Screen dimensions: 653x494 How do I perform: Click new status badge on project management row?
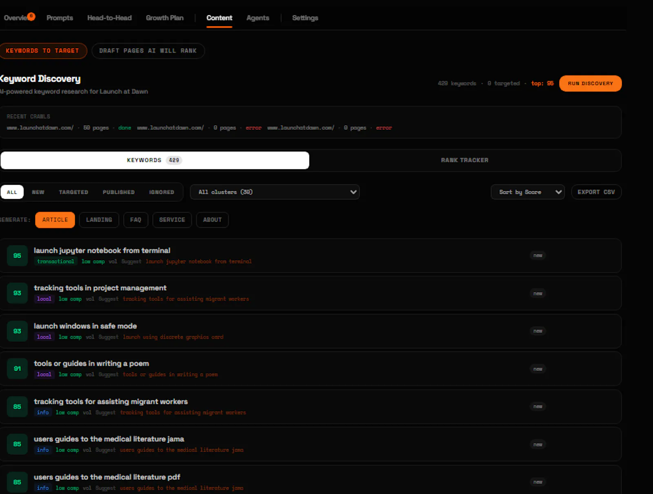538,293
